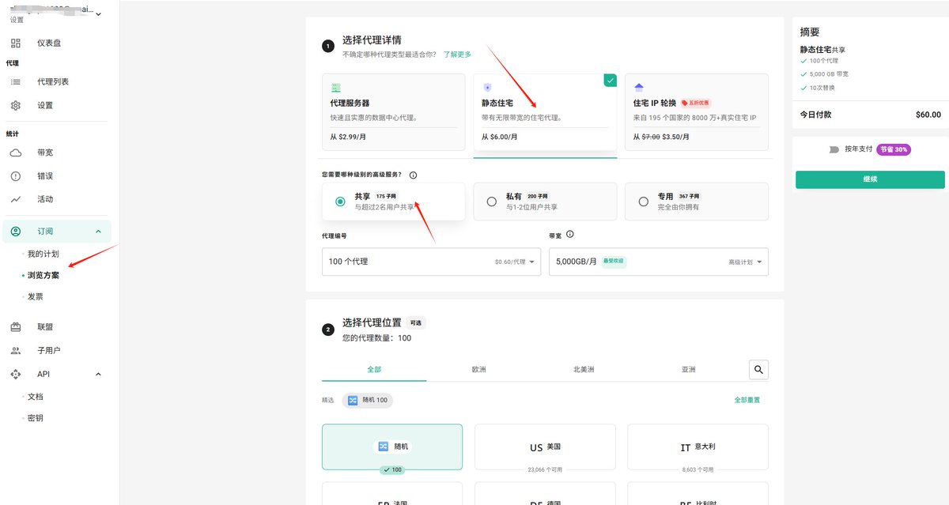Screen dimensions: 949x505
Task: Click the 订阅 user circle icon
Action: 16,232
